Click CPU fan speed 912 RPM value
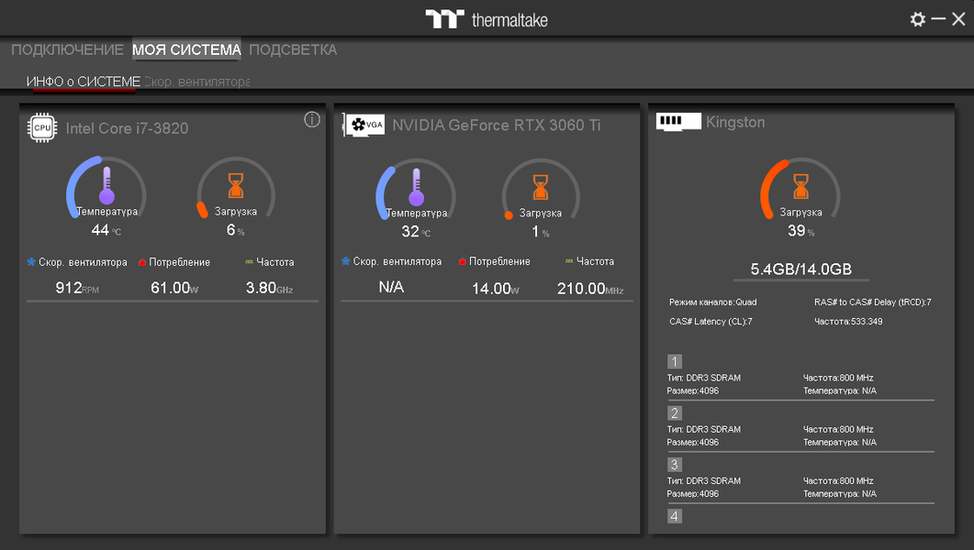This screenshot has width=974, height=550. coord(77,288)
